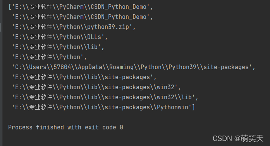Click the closing bracket after Pythonwin
270x146 pixels.
tap(193, 107)
